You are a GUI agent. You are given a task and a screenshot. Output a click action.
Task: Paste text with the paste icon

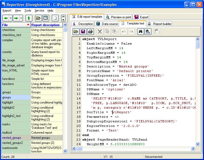114,31
